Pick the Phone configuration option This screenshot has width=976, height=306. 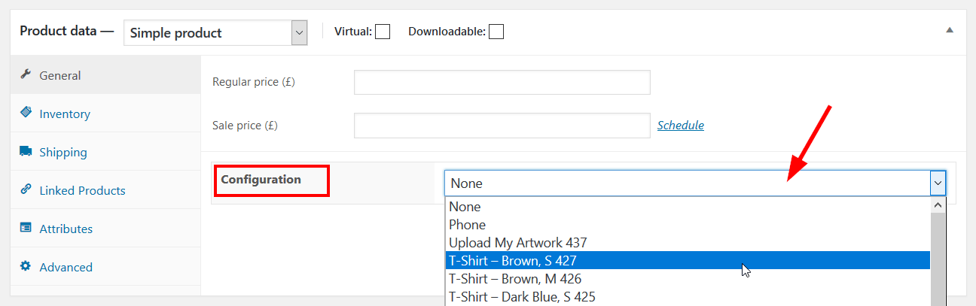click(x=688, y=225)
